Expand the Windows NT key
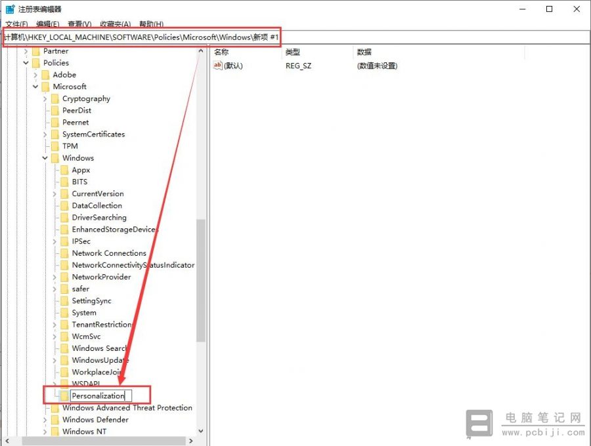 tap(45, 432)
